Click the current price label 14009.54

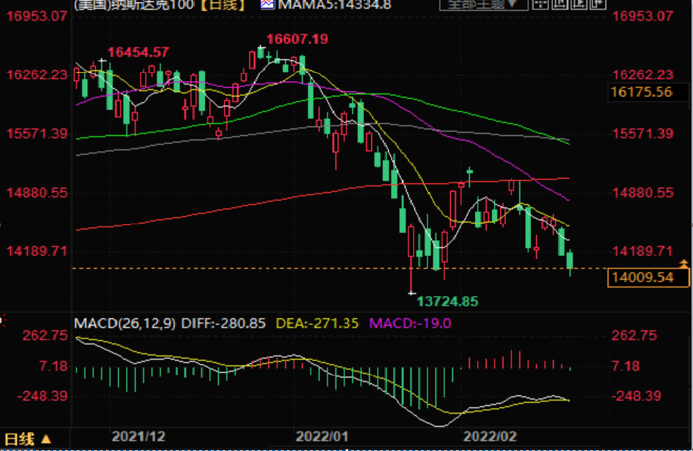[642, 277]
